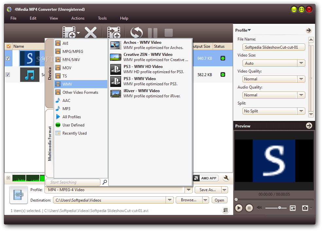Click the File Name input field

pyautogui.click(x=274, y=47)
